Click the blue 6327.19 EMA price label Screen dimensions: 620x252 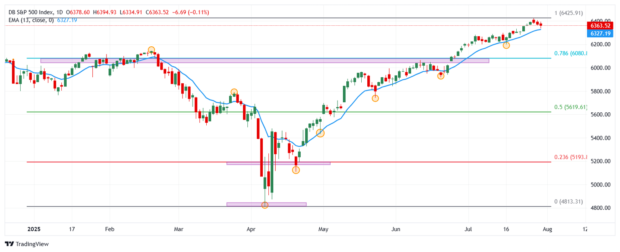point(599,33)
